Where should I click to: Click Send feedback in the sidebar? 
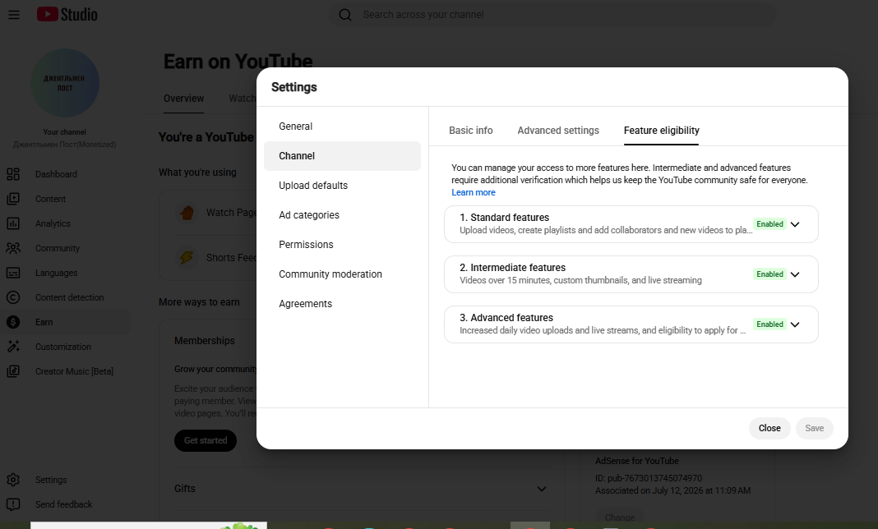point(66,504)
